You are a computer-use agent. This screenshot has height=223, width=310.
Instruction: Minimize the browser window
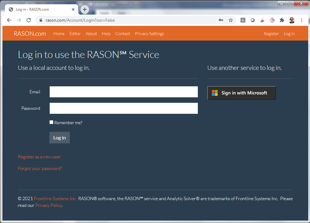[x=282, y=3]
